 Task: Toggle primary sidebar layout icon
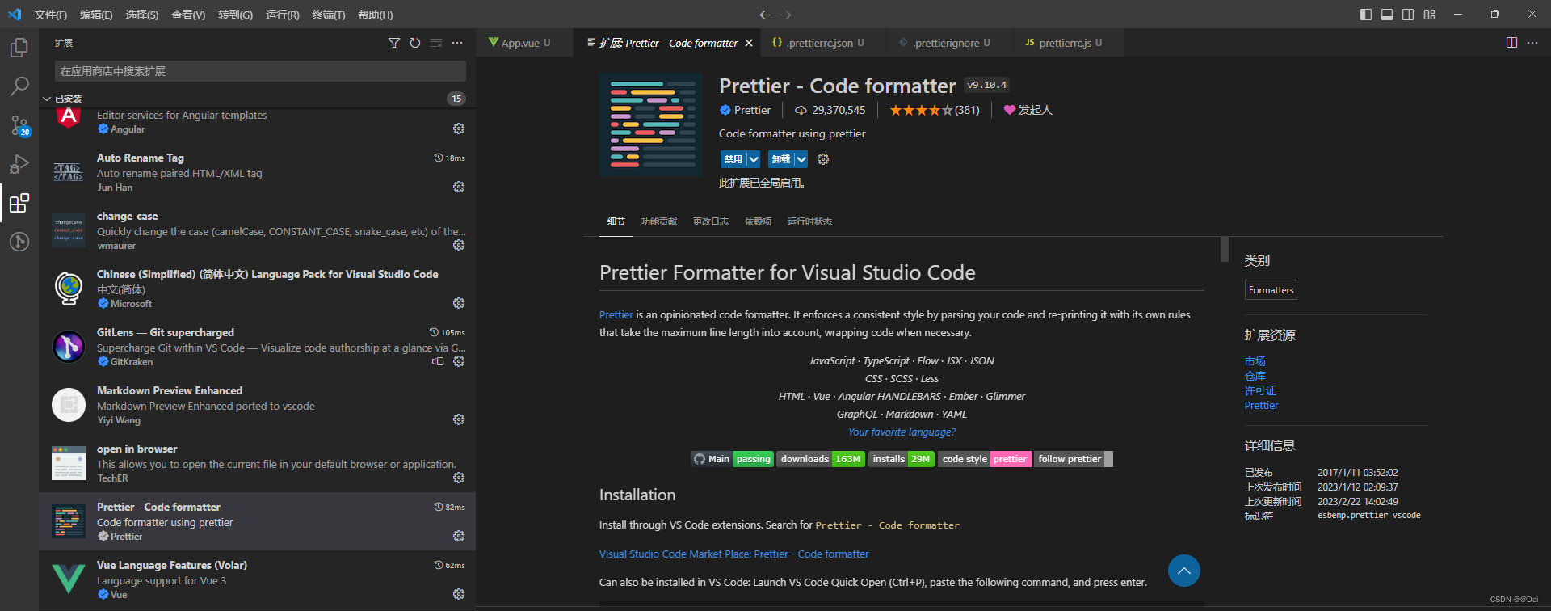(1366, 15)
